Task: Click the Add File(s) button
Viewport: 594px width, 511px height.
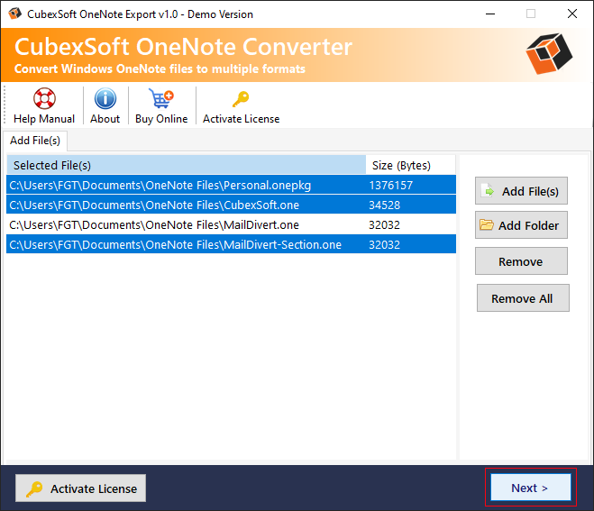Action: (521, 191)
